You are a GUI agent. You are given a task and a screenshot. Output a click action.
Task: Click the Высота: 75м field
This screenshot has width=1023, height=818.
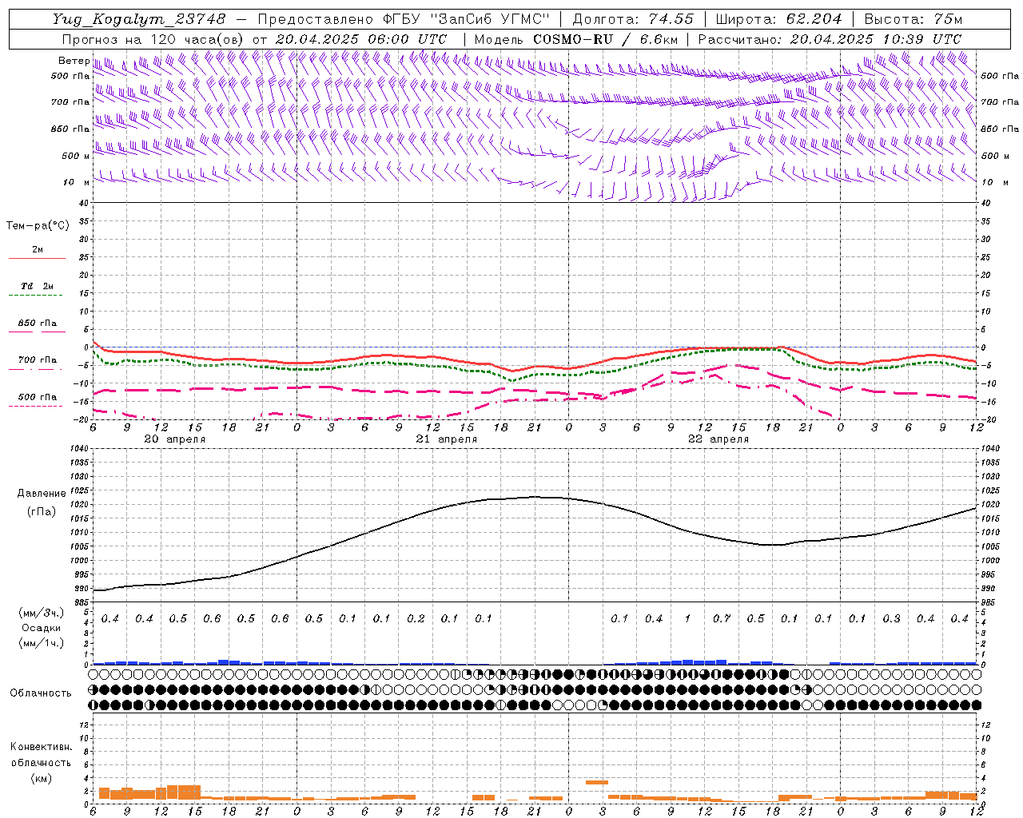[913, 18]
